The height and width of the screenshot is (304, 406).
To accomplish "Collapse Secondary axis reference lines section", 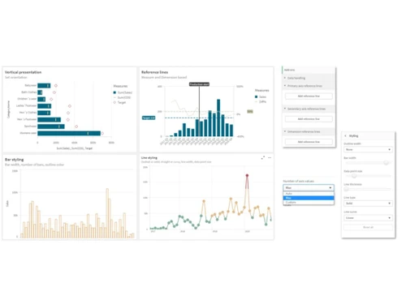I will (x=285, y=109).
